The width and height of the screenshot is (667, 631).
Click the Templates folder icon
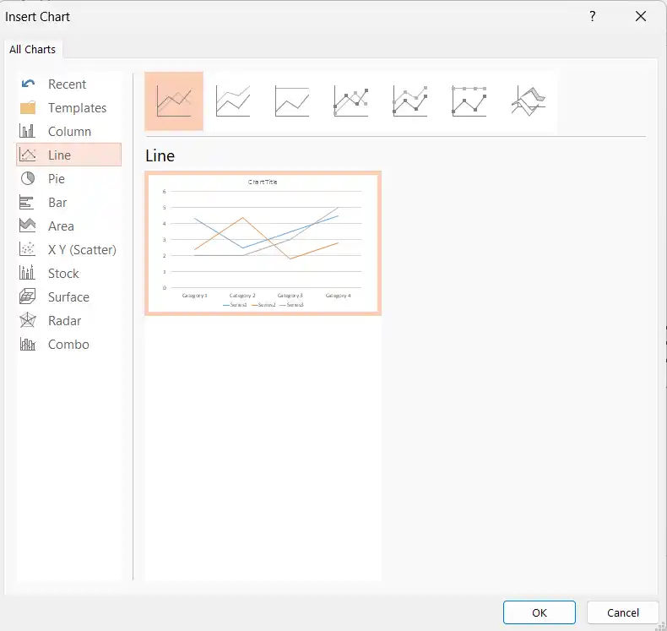point(28,107)
